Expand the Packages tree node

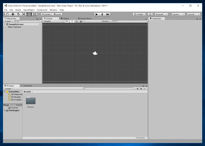pyautogui.click(x=5, y=110)
